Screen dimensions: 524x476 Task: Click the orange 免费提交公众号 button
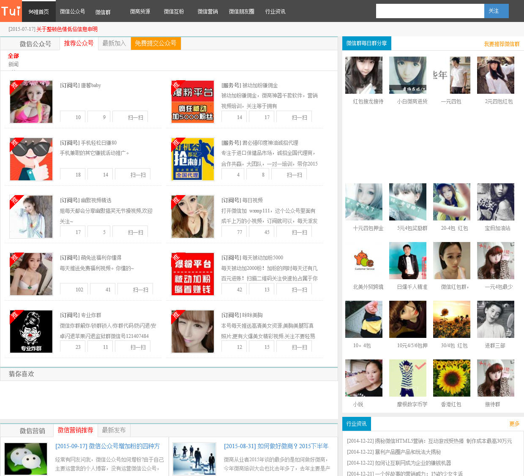[156, 43]
